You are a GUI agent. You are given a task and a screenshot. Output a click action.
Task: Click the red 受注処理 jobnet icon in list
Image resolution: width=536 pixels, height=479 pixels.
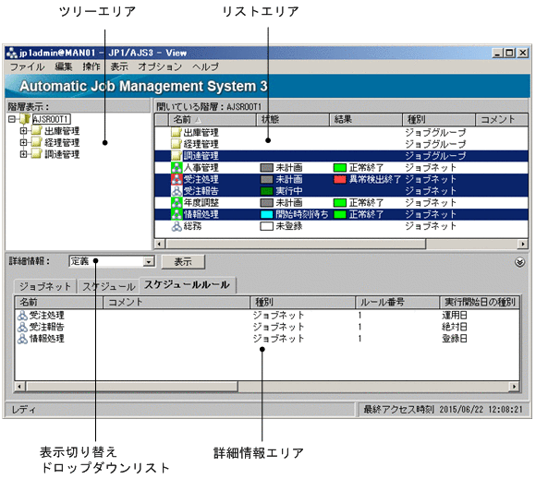pyautogui.click(x=177, y=179)
